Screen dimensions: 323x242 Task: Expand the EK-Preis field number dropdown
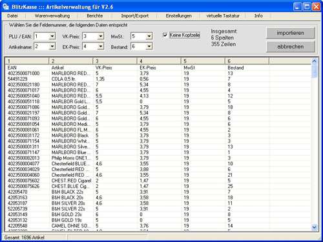tap(101, 46)
